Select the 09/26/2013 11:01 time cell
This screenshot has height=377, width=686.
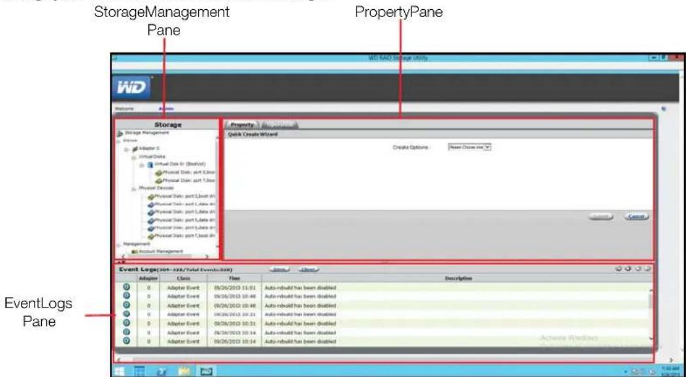pyautogui.click(x=234, y=288)
